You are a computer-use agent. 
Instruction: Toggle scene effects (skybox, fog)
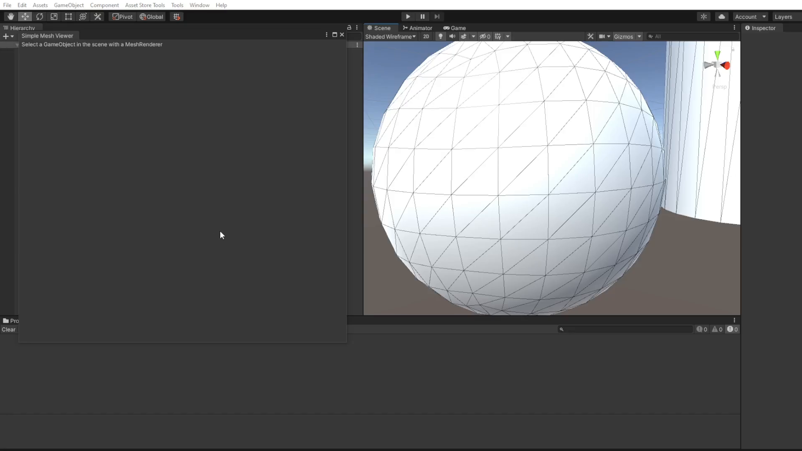coord(463,37)
